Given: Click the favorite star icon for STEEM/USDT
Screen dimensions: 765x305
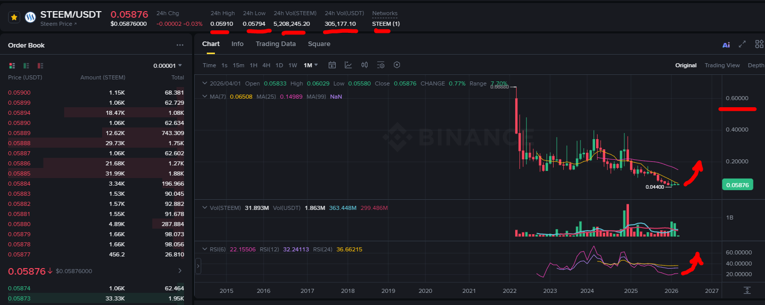Looking at the screenshot, I should pos(14,17).
